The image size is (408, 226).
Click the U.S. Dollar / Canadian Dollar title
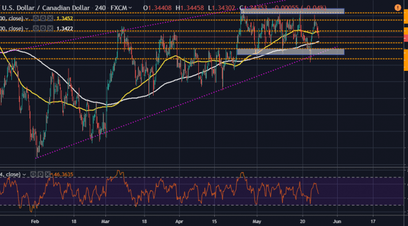tap(46, 8)
